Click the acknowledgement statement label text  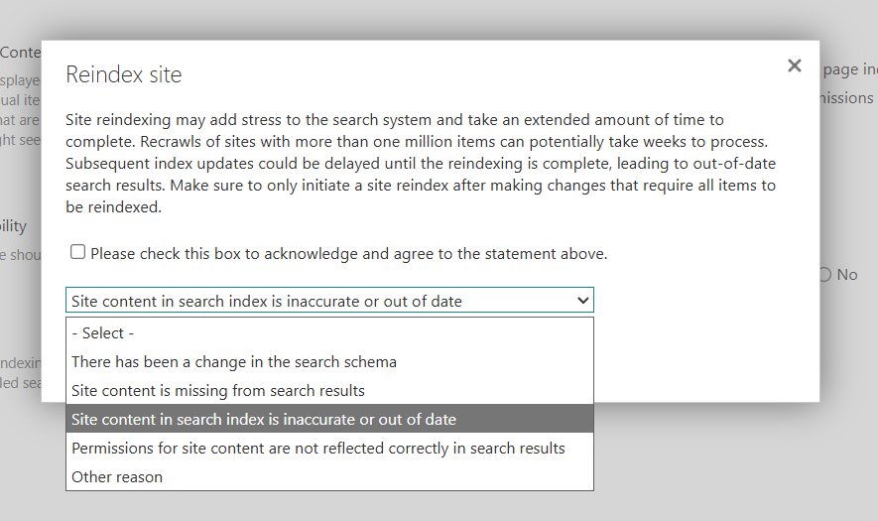pyautogui.click(x=348, y=254)
